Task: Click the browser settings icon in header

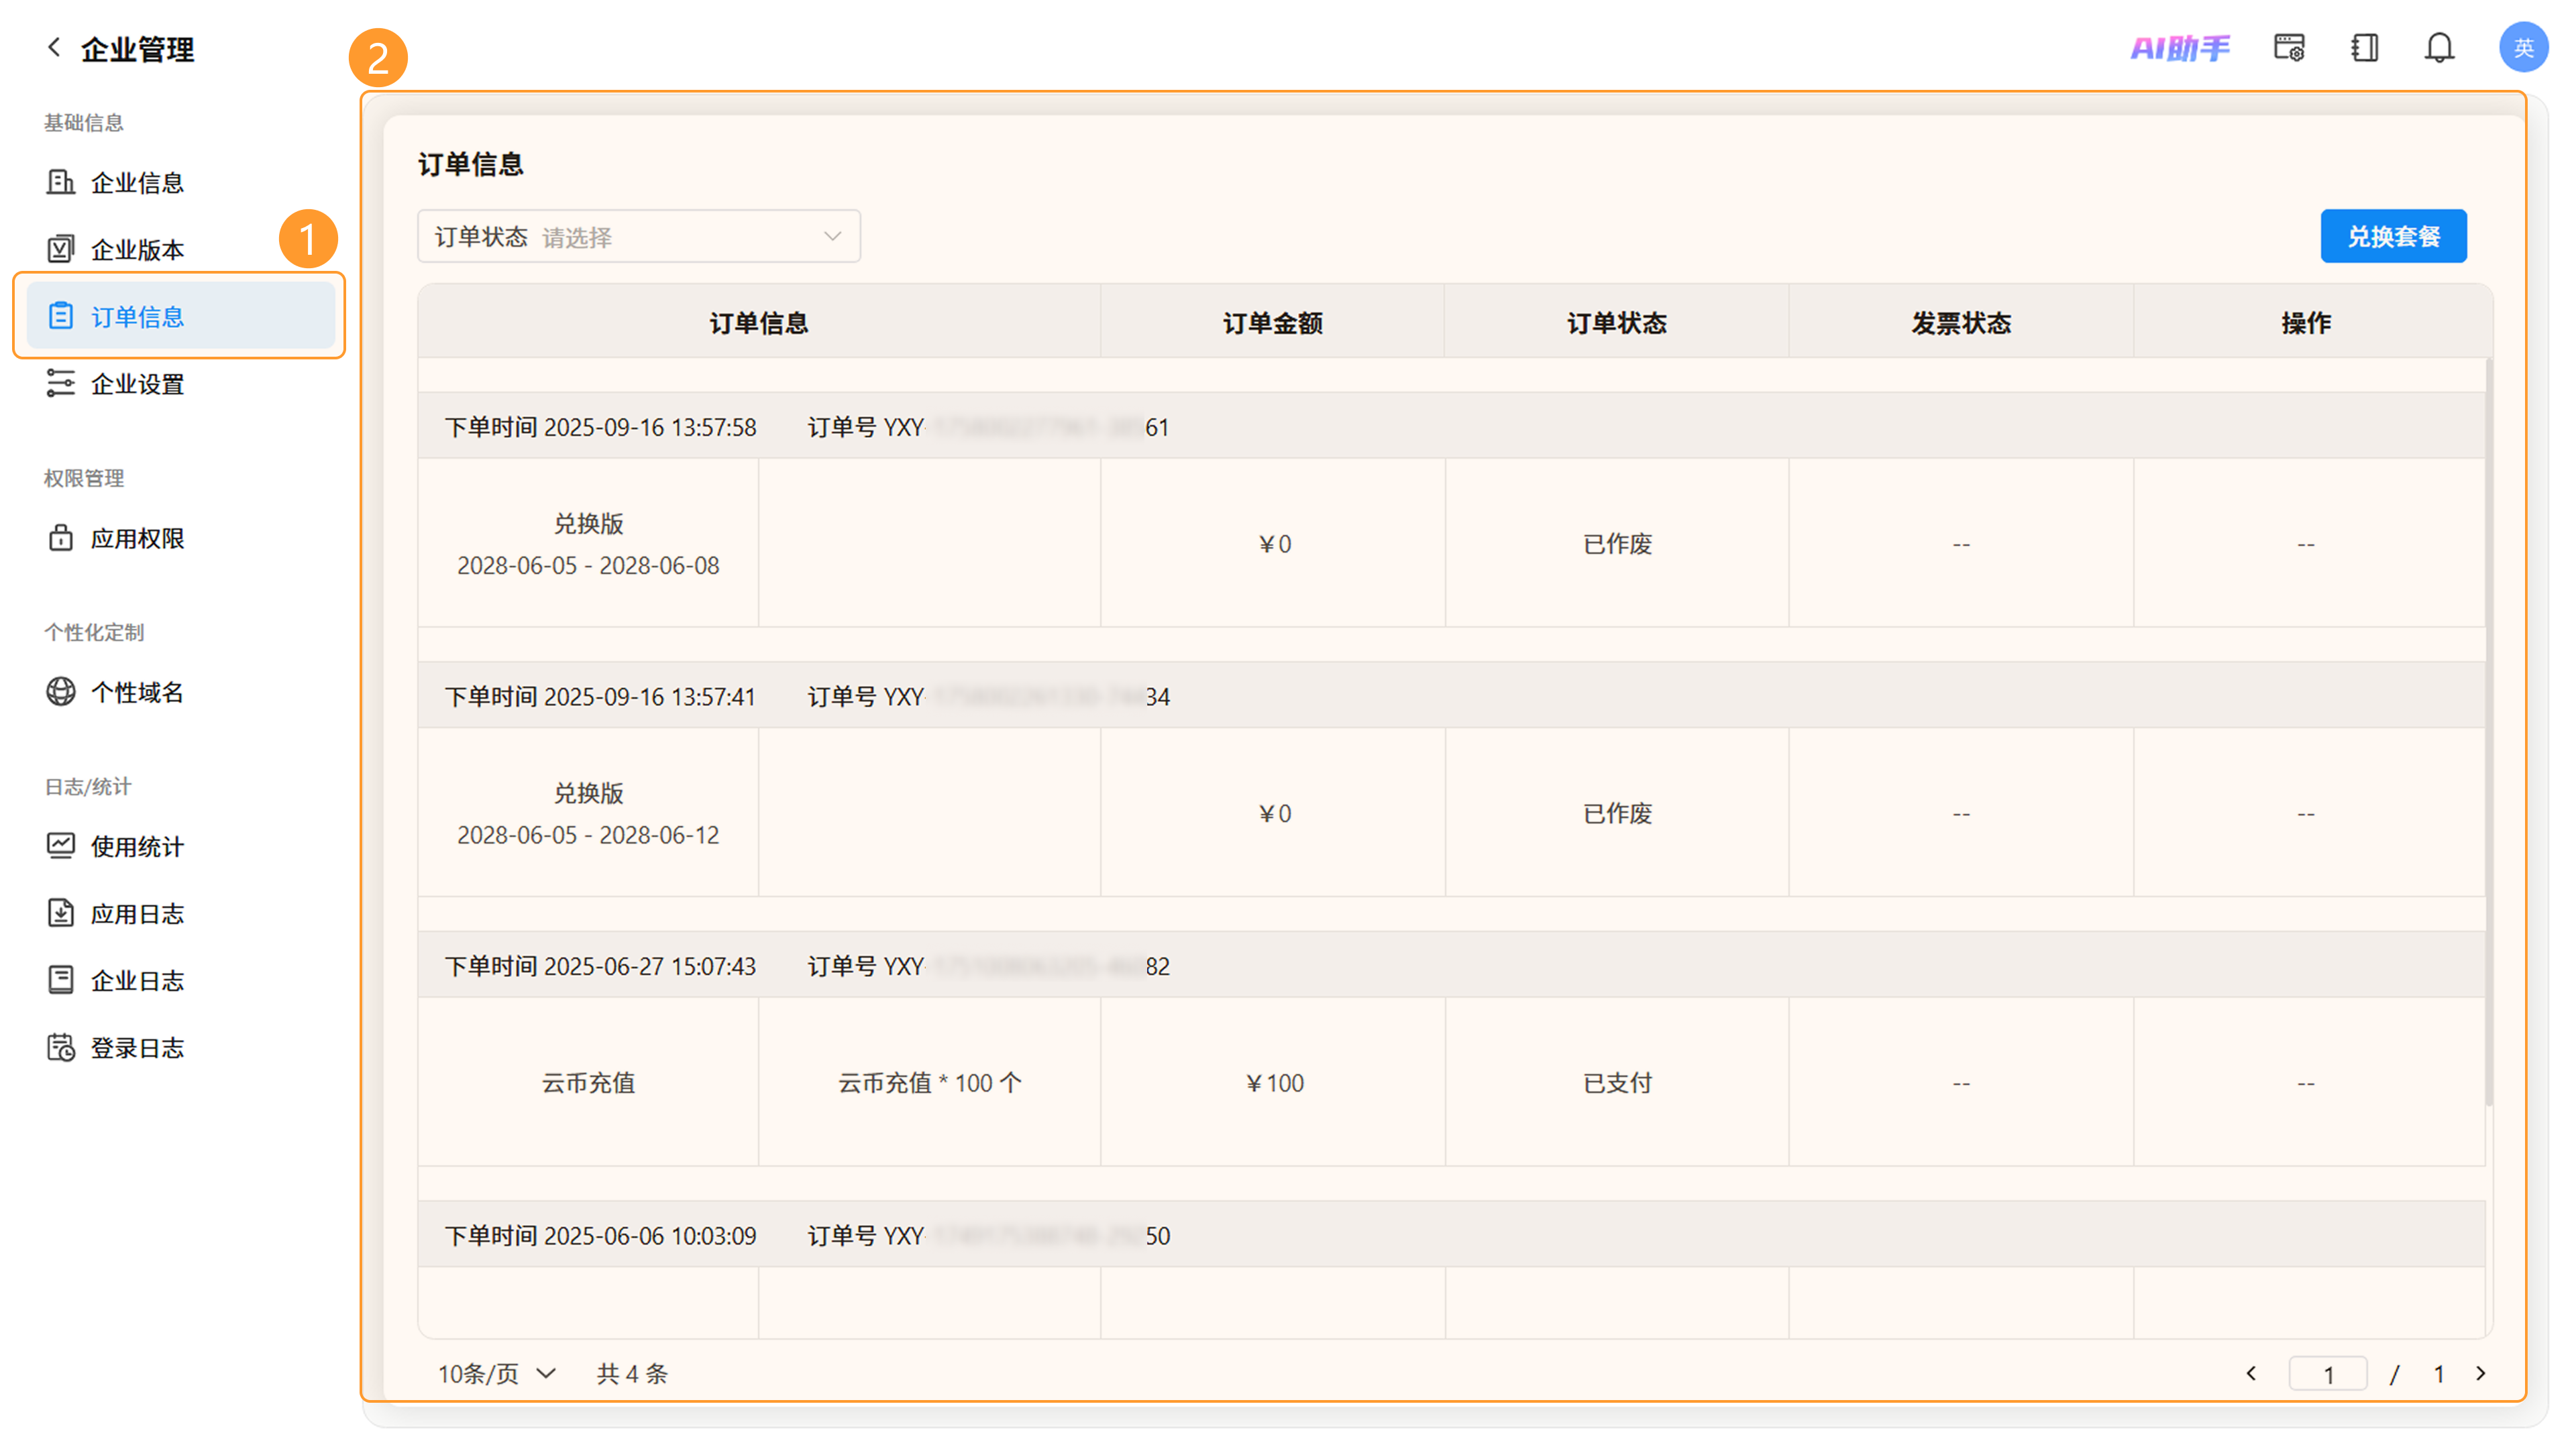Action: [x=2289, y=48]
